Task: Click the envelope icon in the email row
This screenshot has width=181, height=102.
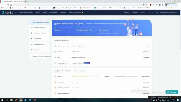Action: click(55, 46)
